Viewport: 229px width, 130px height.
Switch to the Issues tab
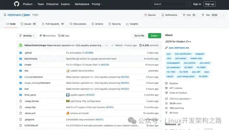tap(28, 24)
